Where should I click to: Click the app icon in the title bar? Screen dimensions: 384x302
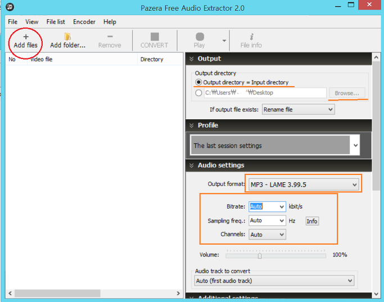click(x=10, y=7)
